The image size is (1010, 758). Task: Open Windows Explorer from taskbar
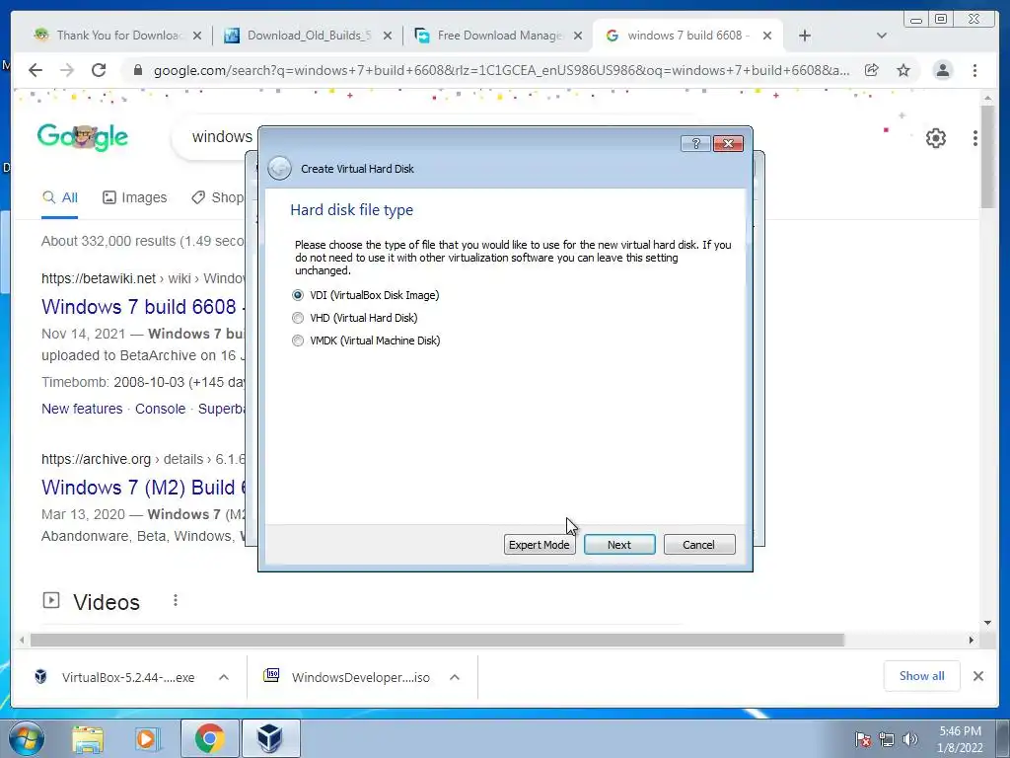(x=88, y=738)
